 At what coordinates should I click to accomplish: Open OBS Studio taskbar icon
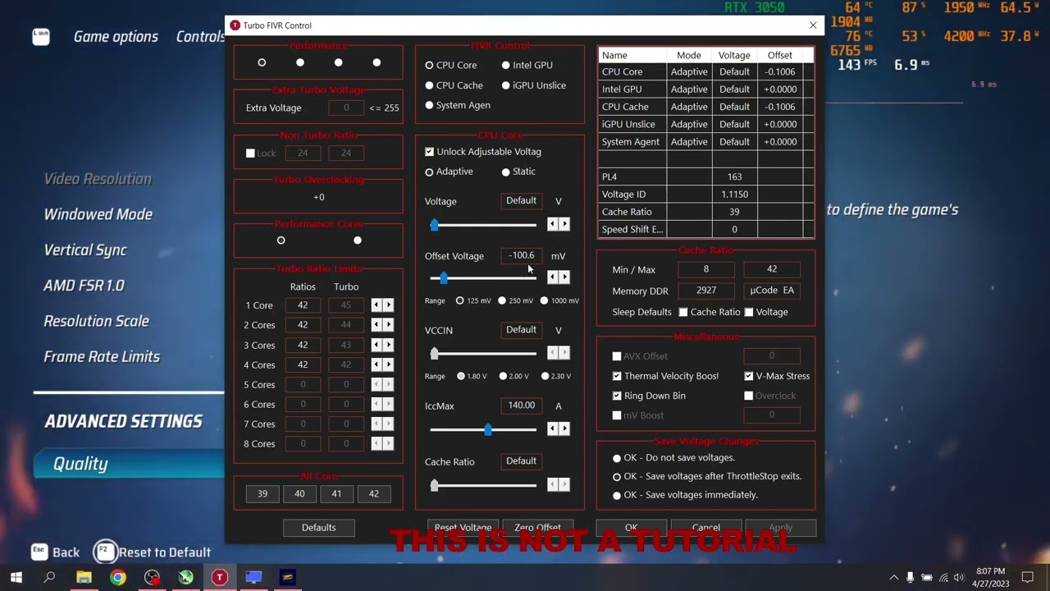click(152, 577)
